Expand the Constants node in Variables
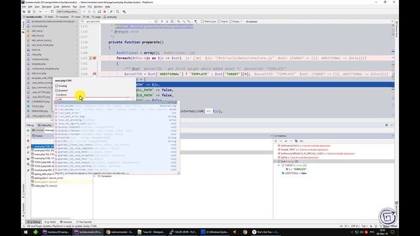The height and width of the screenshot is (236, 420). 94,176
